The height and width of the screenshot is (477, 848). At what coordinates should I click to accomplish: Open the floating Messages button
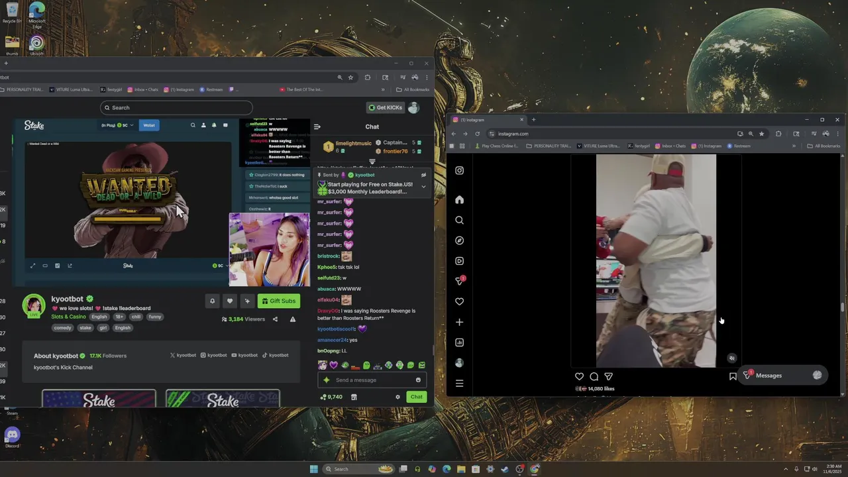point(784,375)
